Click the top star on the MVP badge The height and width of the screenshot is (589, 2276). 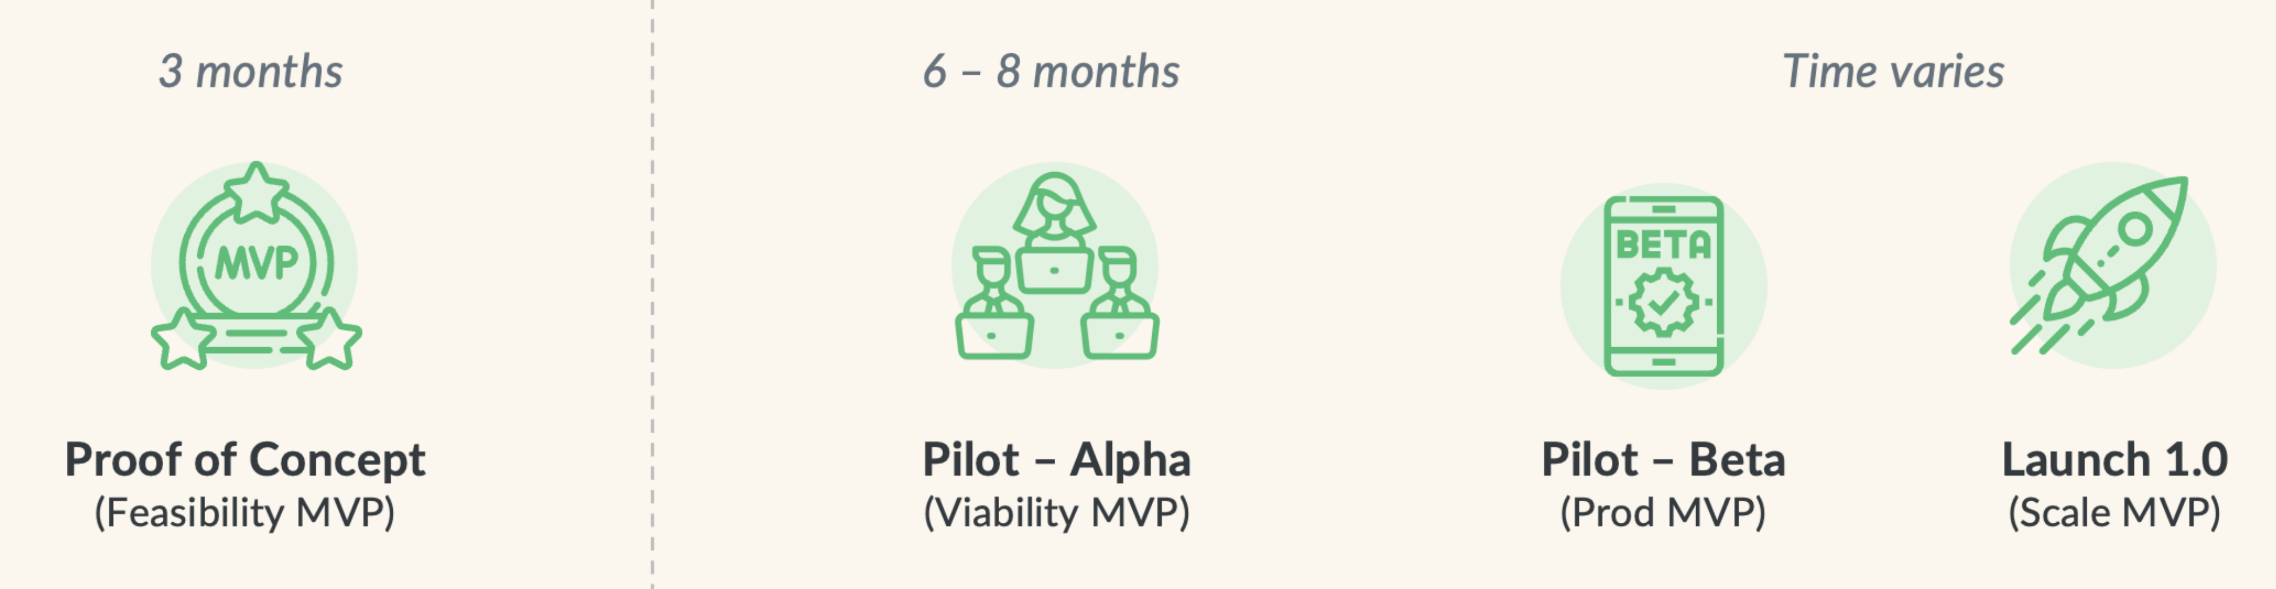[256, 193]
